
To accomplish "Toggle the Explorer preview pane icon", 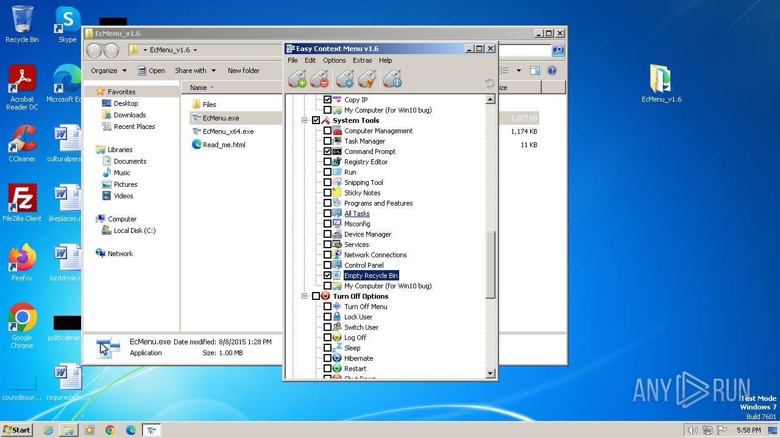I will point(534,71).
